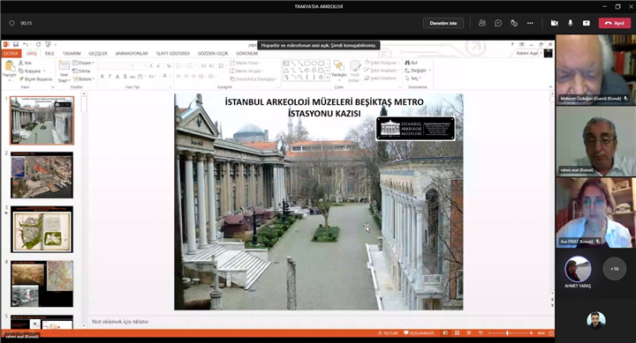Viewport: 636px width, 343px height.
Task: Mute or unmute the microphone
Action: (x=571, y=23)
